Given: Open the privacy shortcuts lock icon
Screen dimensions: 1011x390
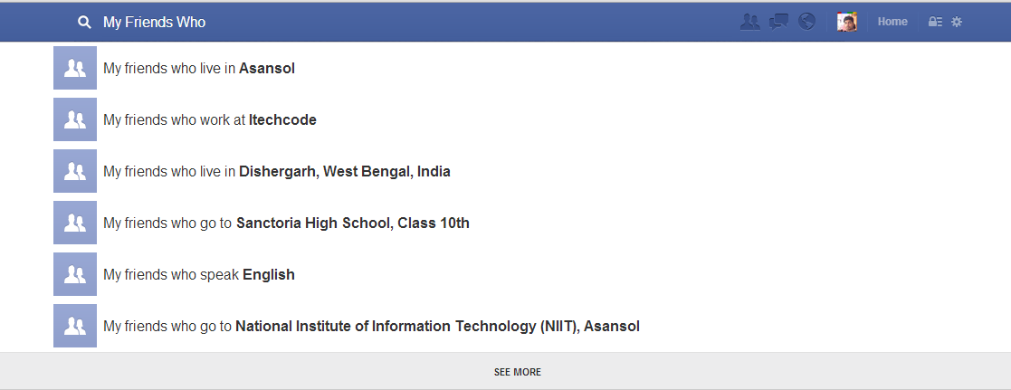Looking at the screenshot, I should 935,22.
